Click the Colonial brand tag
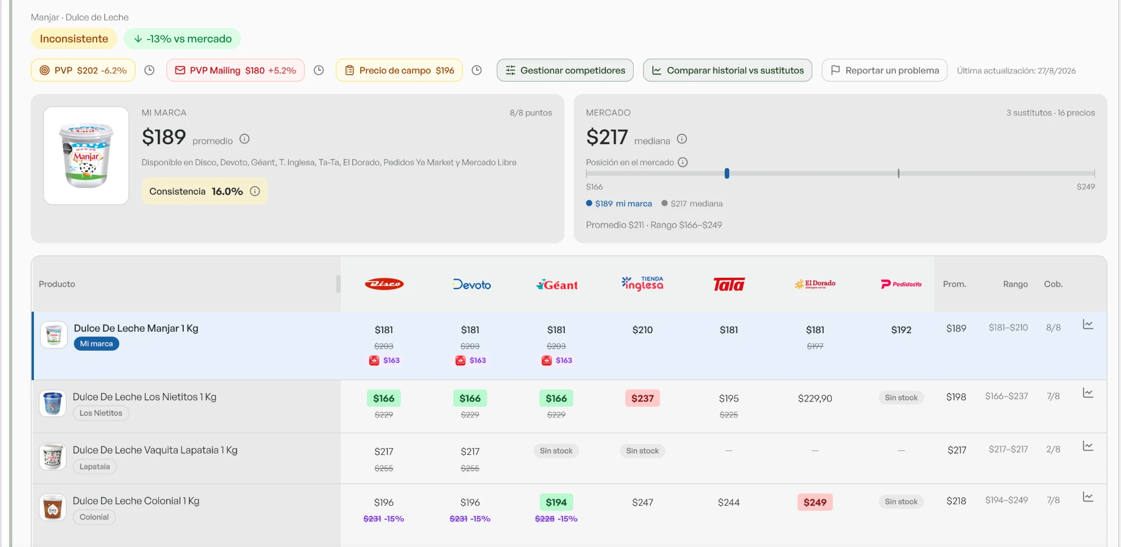 coord(94,517)
